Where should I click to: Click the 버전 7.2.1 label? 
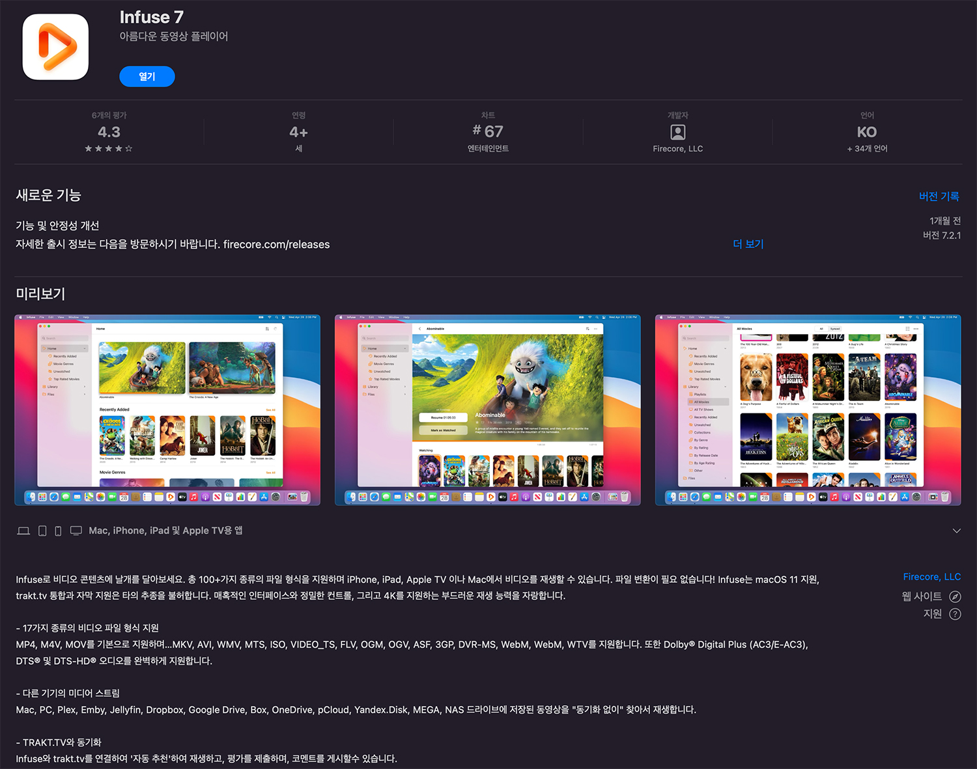pyautogui.click(x=942, y=235)
